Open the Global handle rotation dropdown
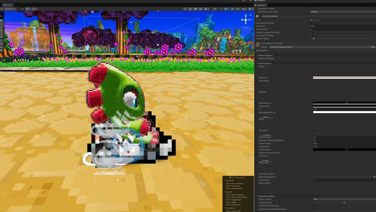This screenshot has height=212, width=376. pyautogui.click(x=10, y=9)
